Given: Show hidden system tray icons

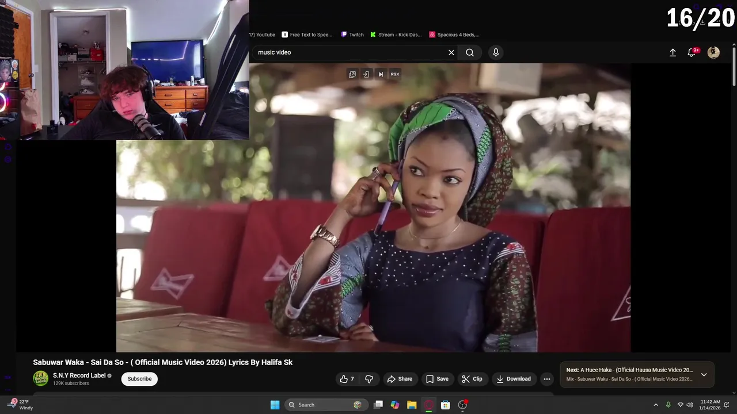Looking at the screenshot, I should [655, 405].
